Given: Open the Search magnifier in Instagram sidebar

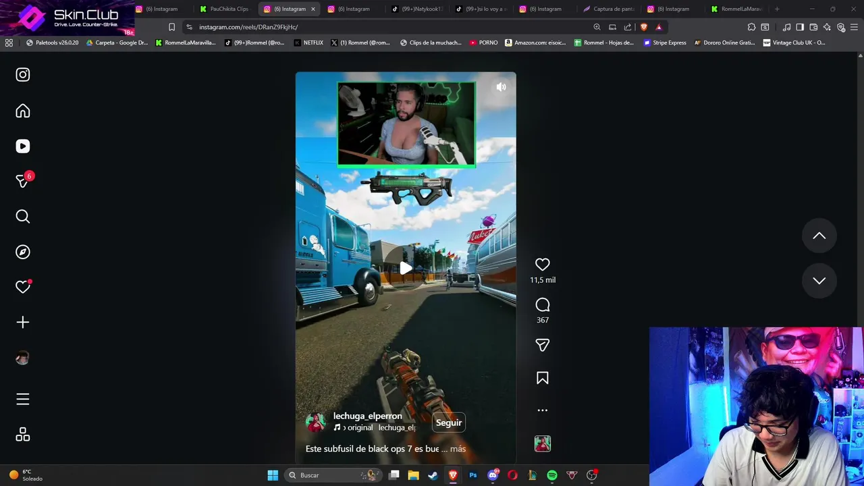Looking at the screenshot, I should [23, 217].
